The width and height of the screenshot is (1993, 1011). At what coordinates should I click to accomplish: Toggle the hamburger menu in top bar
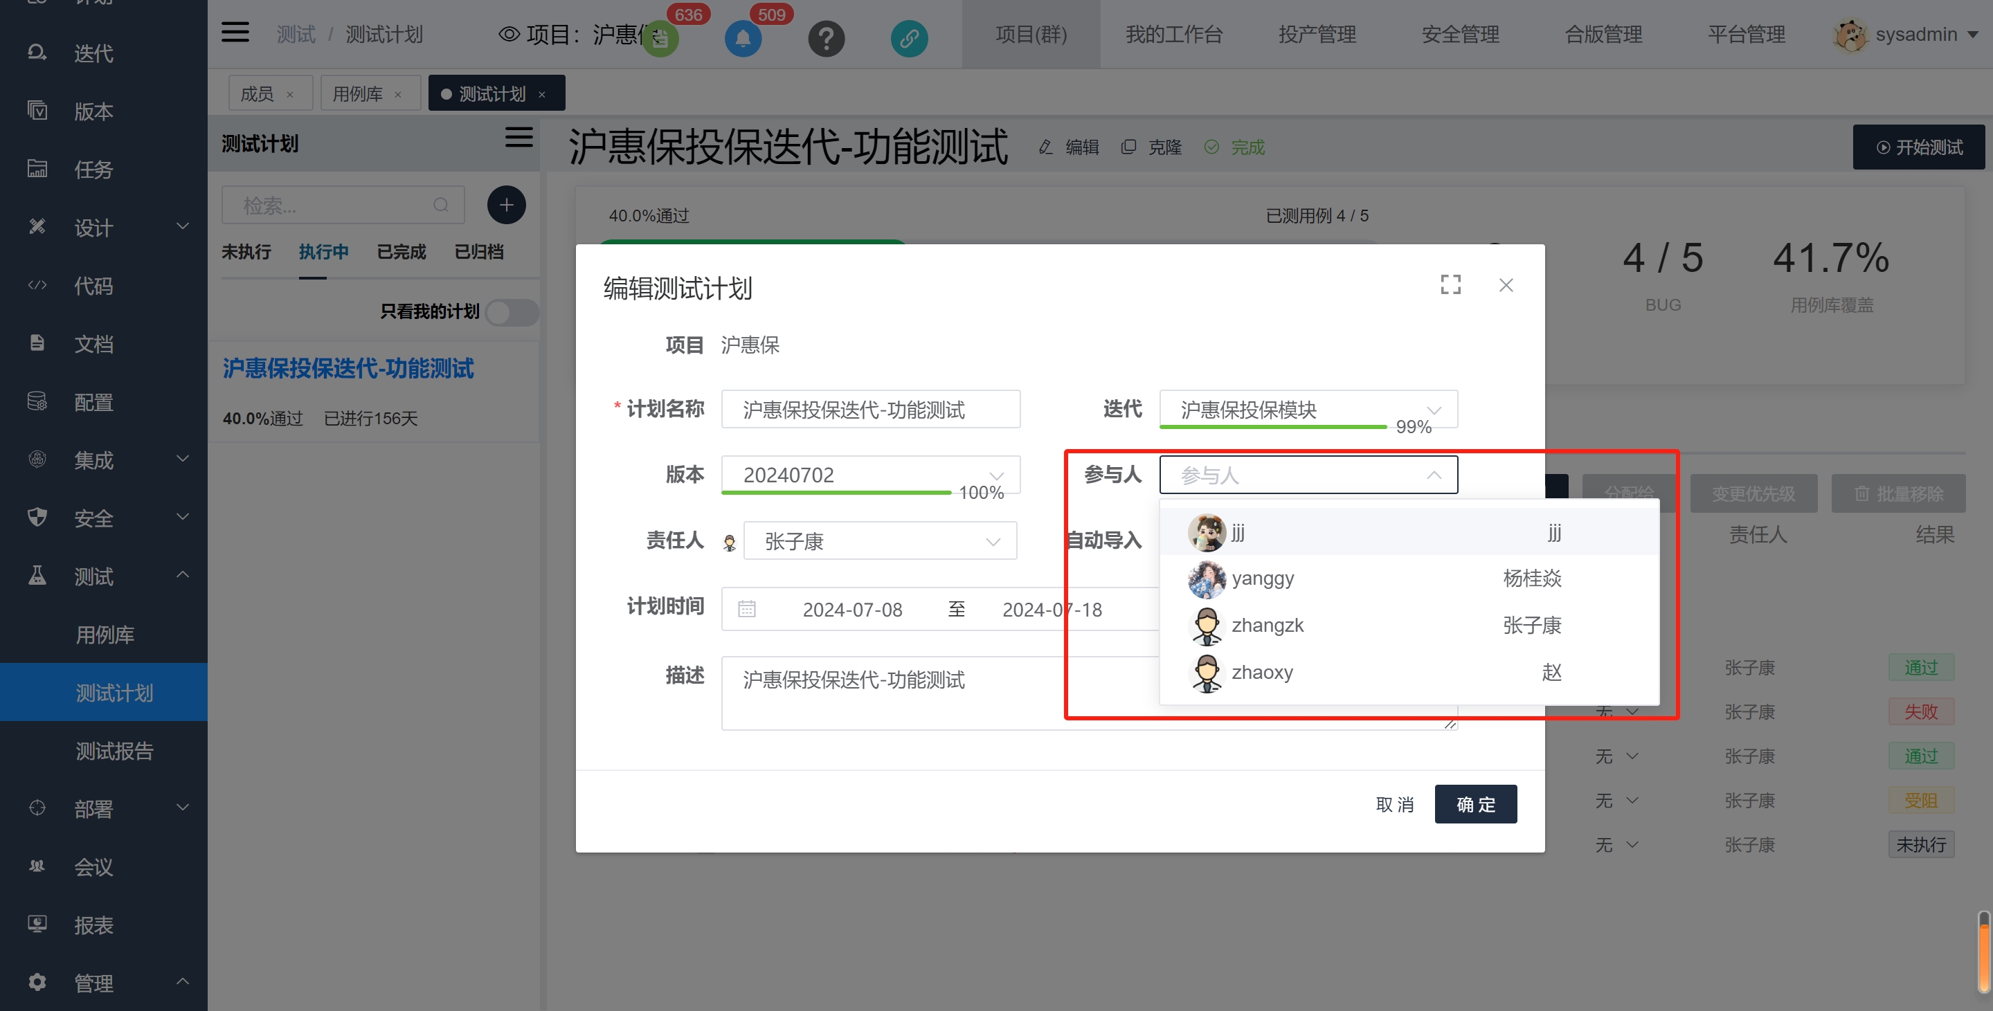[x=235, y=33]
